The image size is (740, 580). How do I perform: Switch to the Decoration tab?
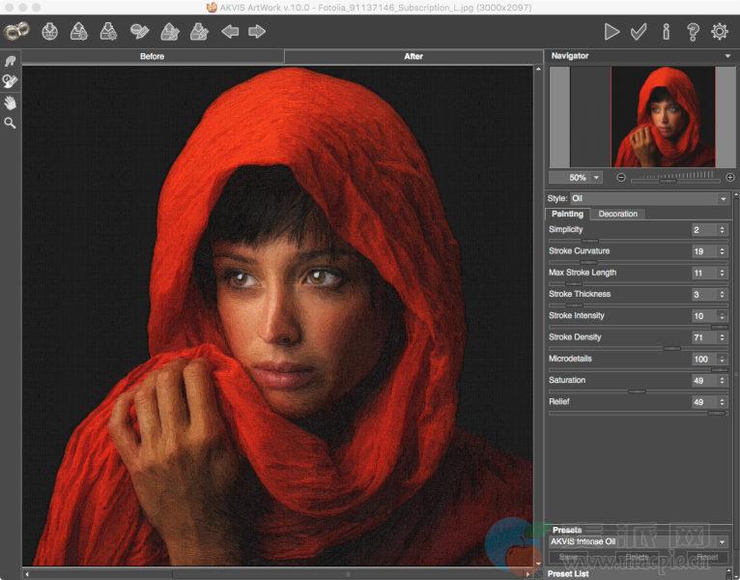click(x=617, y=214)
